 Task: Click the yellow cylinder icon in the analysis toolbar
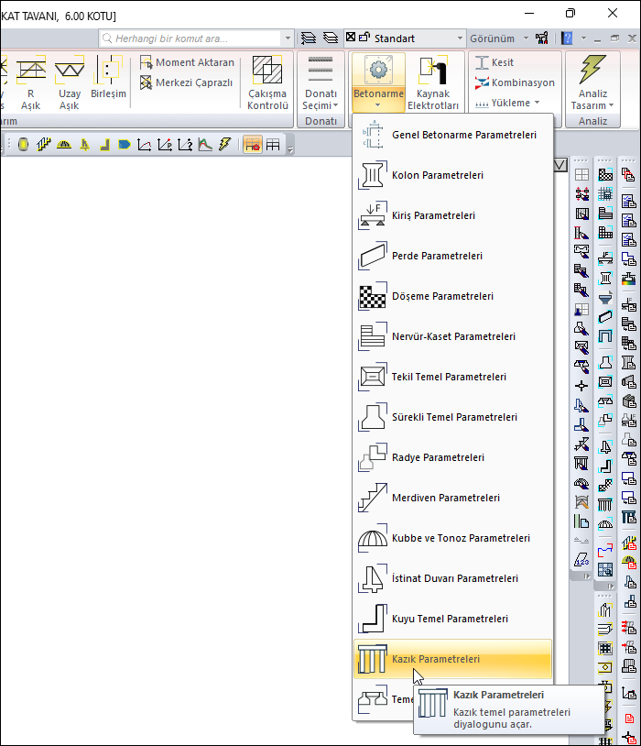click(x=23, y=144)
